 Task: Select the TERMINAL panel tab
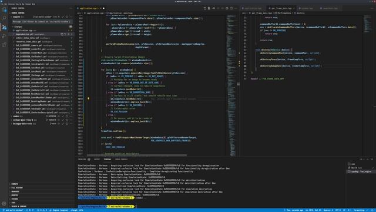[107, 159]
